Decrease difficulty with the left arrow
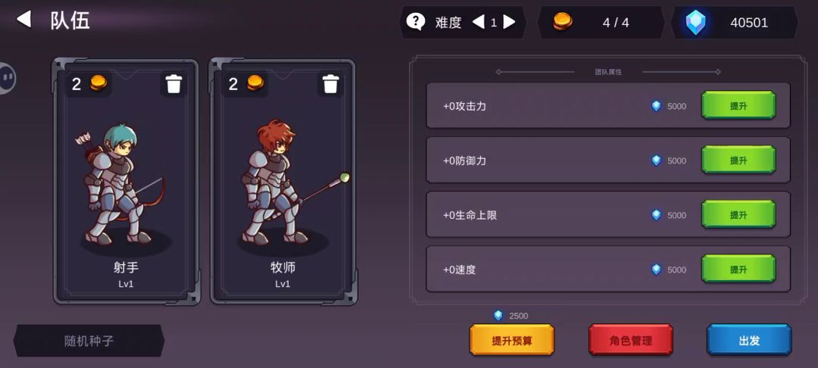The height and width of the screenshot is (368, 818). 478,22
